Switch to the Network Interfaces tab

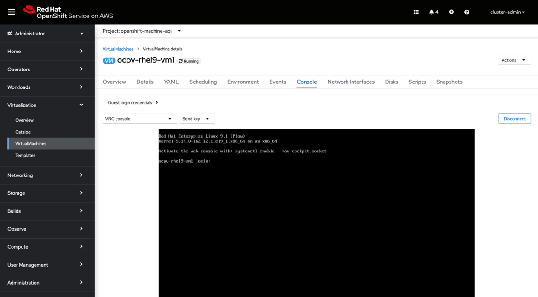tap(351, 82)
